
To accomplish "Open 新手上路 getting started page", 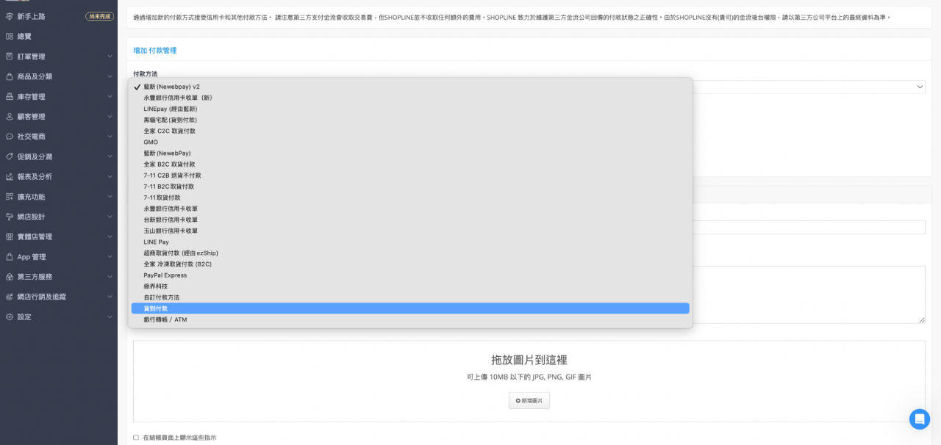I will 59,16.
